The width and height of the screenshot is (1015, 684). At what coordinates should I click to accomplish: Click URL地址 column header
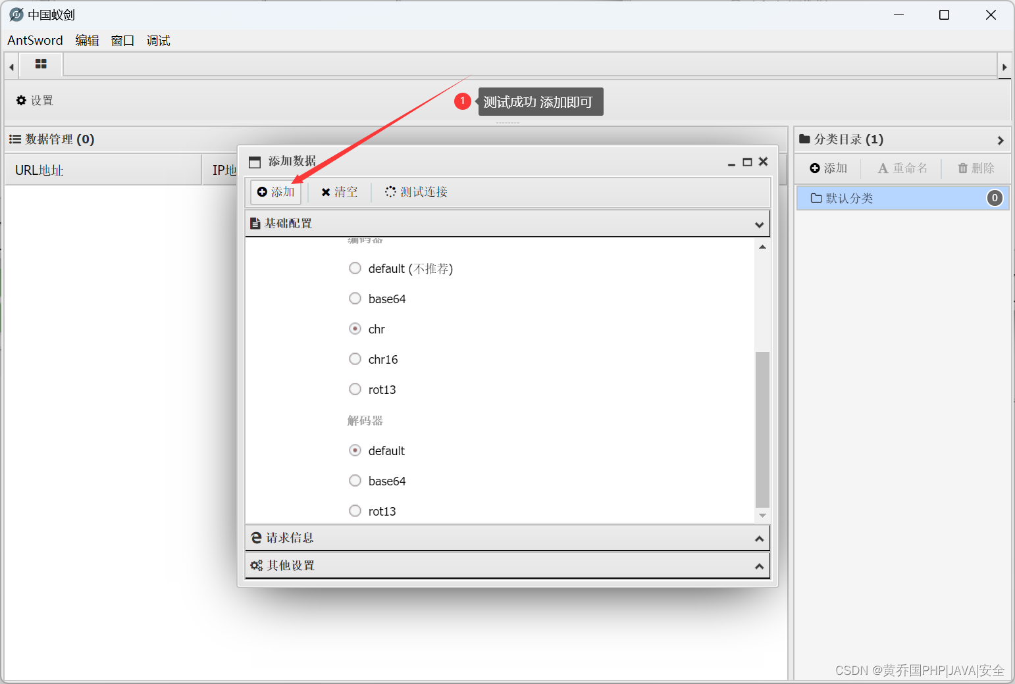click(103, 170)
